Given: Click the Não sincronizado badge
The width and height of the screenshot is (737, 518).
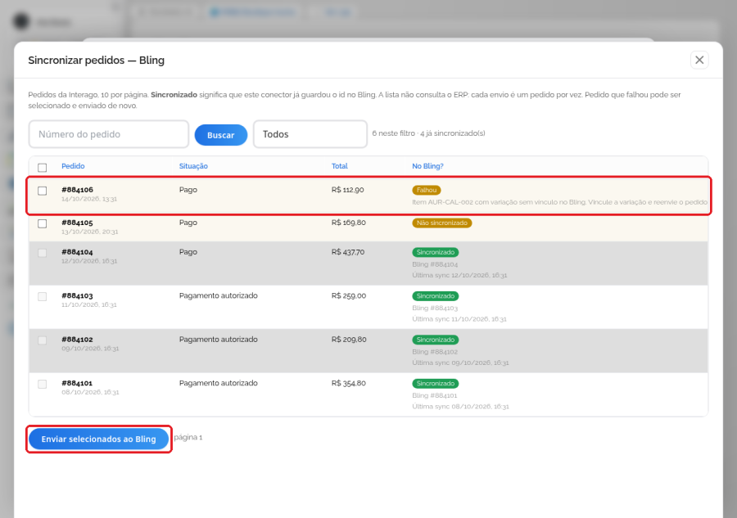Looking at the screenshot, I should point(442,223).
